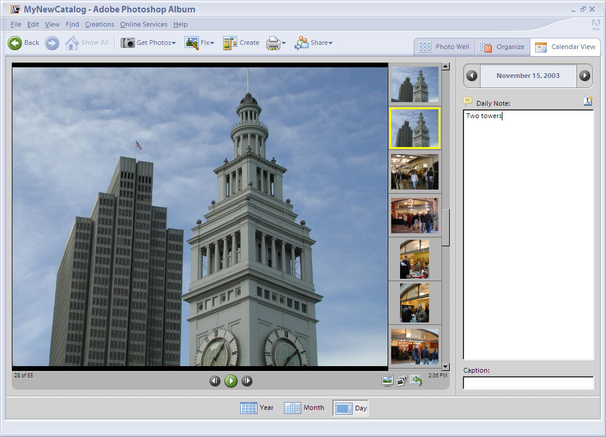Image resolution: width=606 pixels, height=437 pixels.
Task: Advance to the next photo in viewer
Action: pos(247,381)
